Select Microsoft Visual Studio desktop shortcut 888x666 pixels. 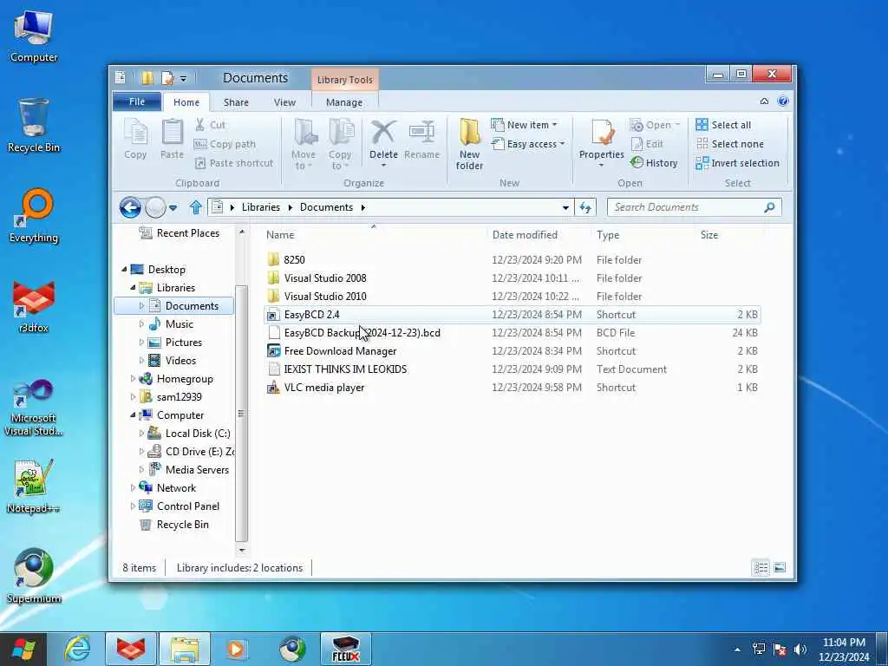[34, 408]
